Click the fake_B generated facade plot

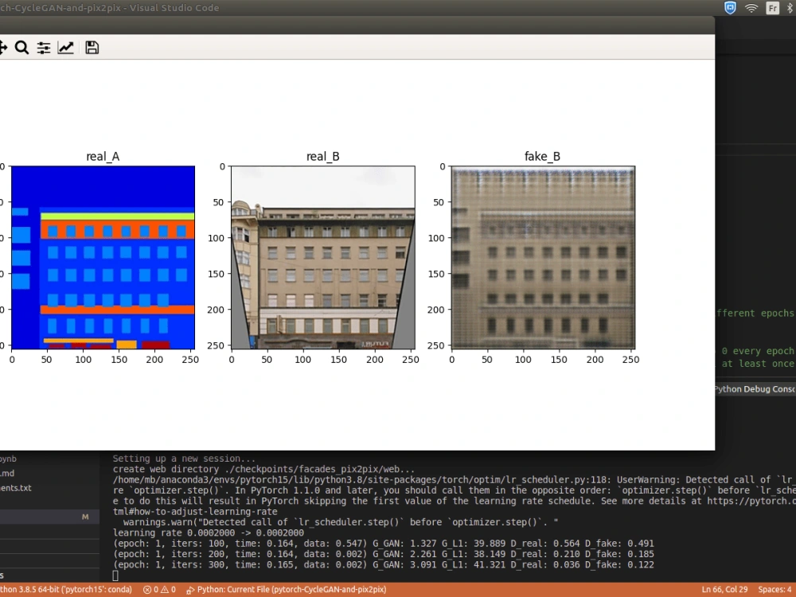(543, 257)
